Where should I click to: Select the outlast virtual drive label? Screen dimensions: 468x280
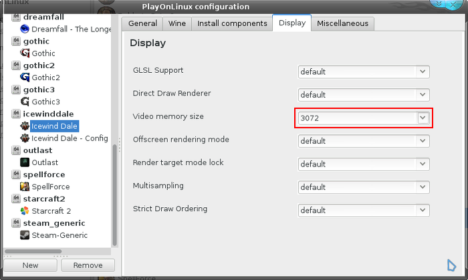[38, 150]
